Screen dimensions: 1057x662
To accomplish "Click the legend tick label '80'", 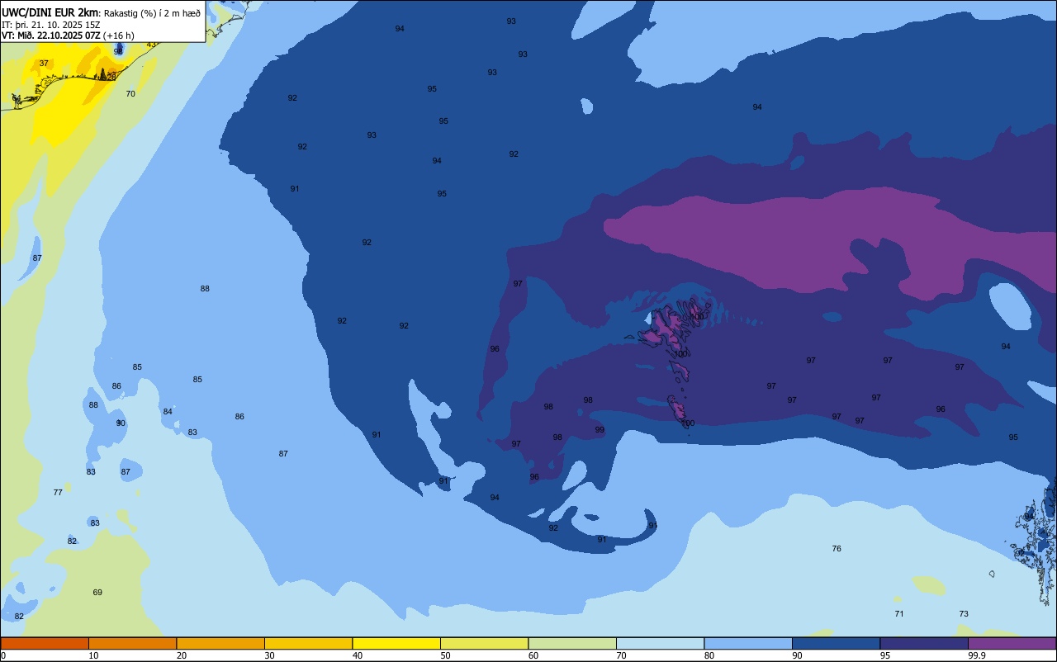I will click(x=709, y=655).
